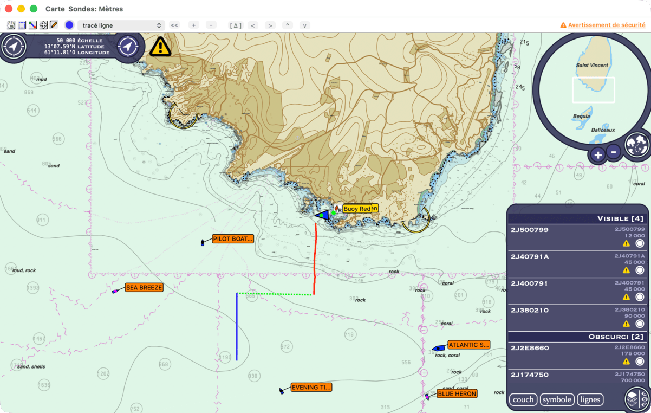Click the down arrow v toolbar button

click(305, 25)
